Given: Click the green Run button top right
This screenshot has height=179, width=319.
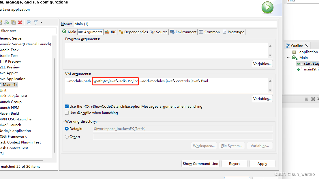Looking at the screenshot, I should (267, 8).
